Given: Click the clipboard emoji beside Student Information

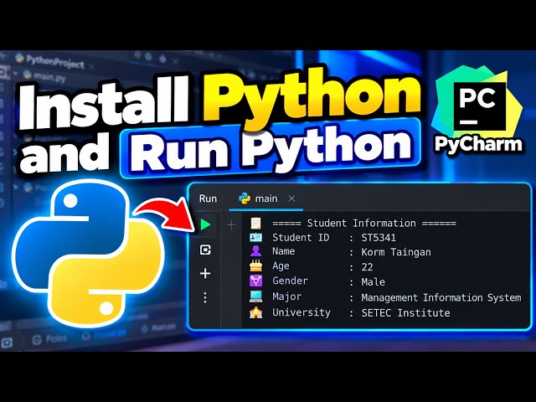Looking at the screenshot, I should pos(255,224).
